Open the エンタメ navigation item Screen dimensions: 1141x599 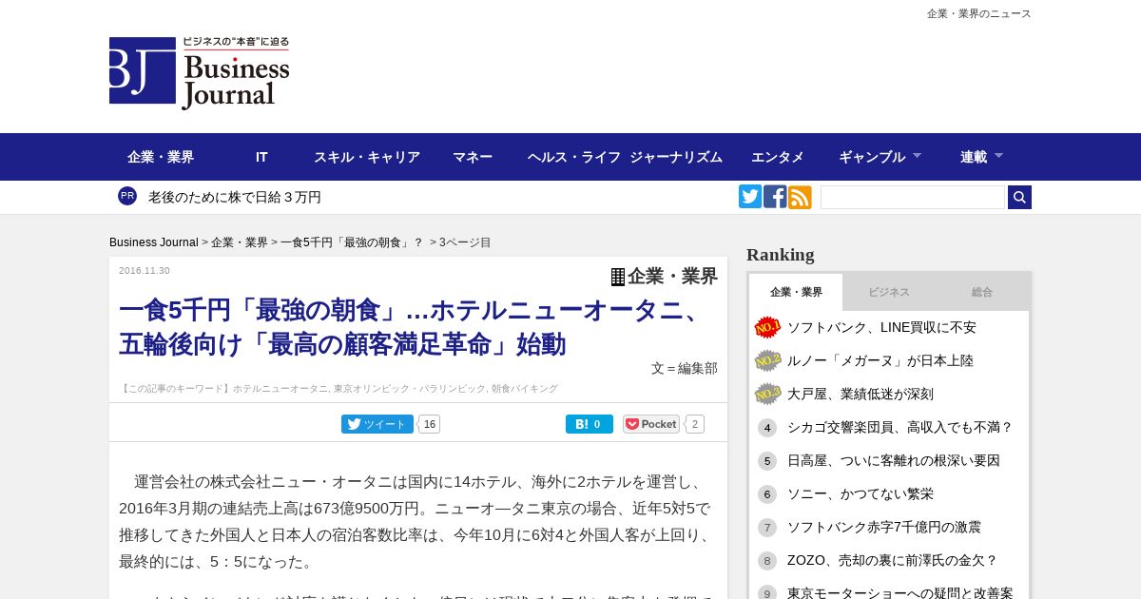tap(778, 157)
